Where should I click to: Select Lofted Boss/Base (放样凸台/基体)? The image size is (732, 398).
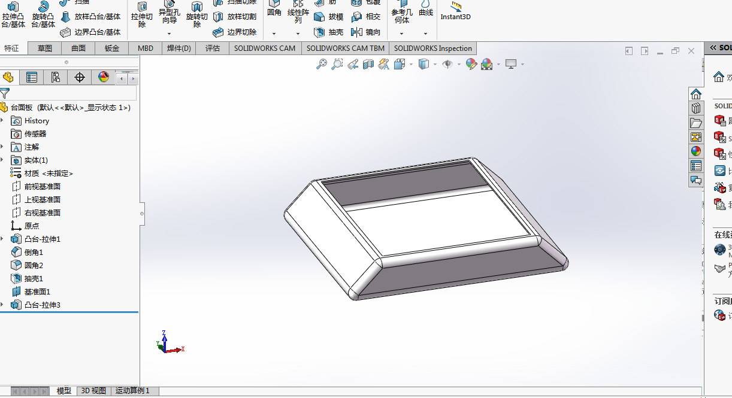pyautogui.click(x=90, y=17)
